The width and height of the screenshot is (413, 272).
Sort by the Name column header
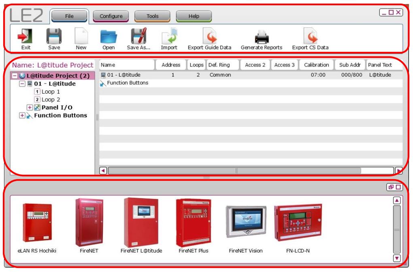[127, 65]
